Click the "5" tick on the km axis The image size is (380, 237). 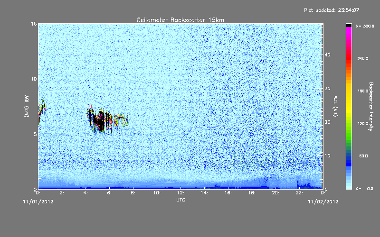35,134
